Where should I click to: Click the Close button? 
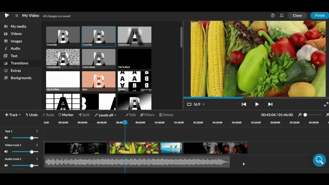297,16
